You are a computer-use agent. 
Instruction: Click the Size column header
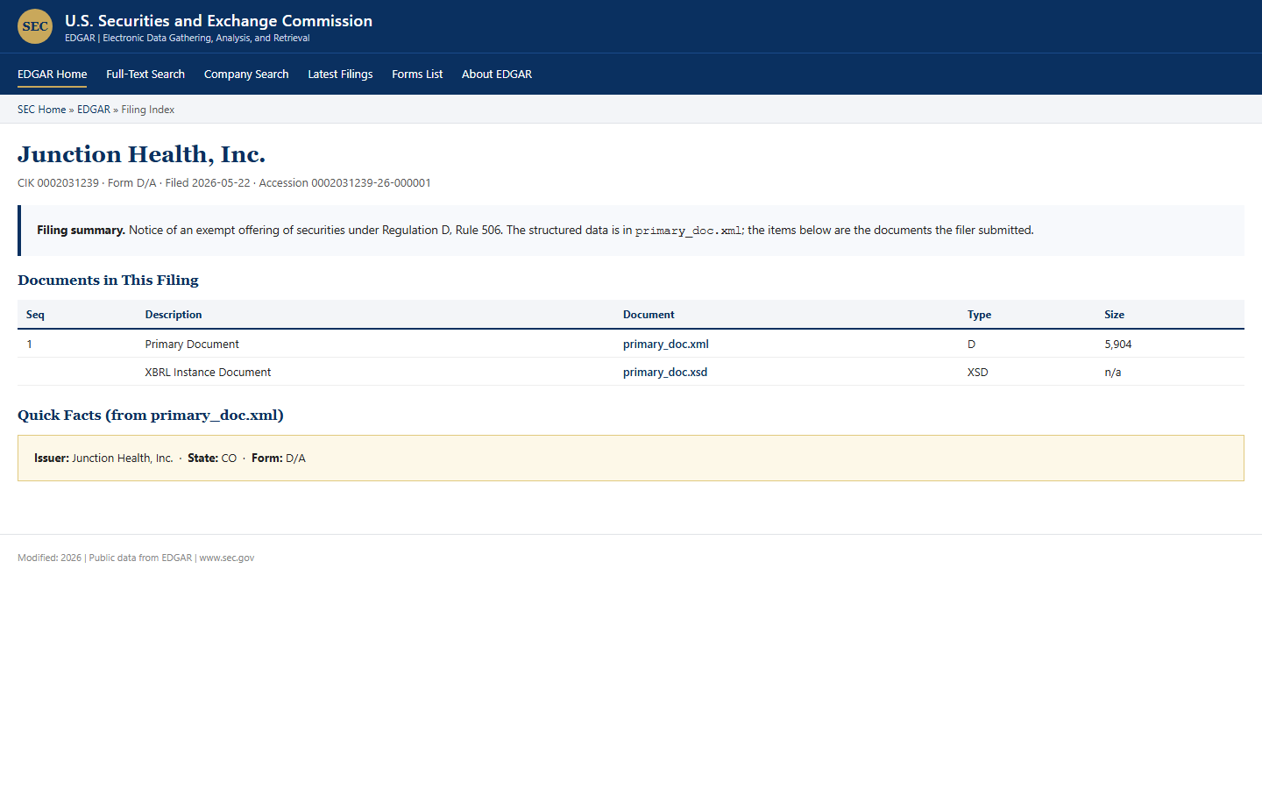tap(1114, 315)
